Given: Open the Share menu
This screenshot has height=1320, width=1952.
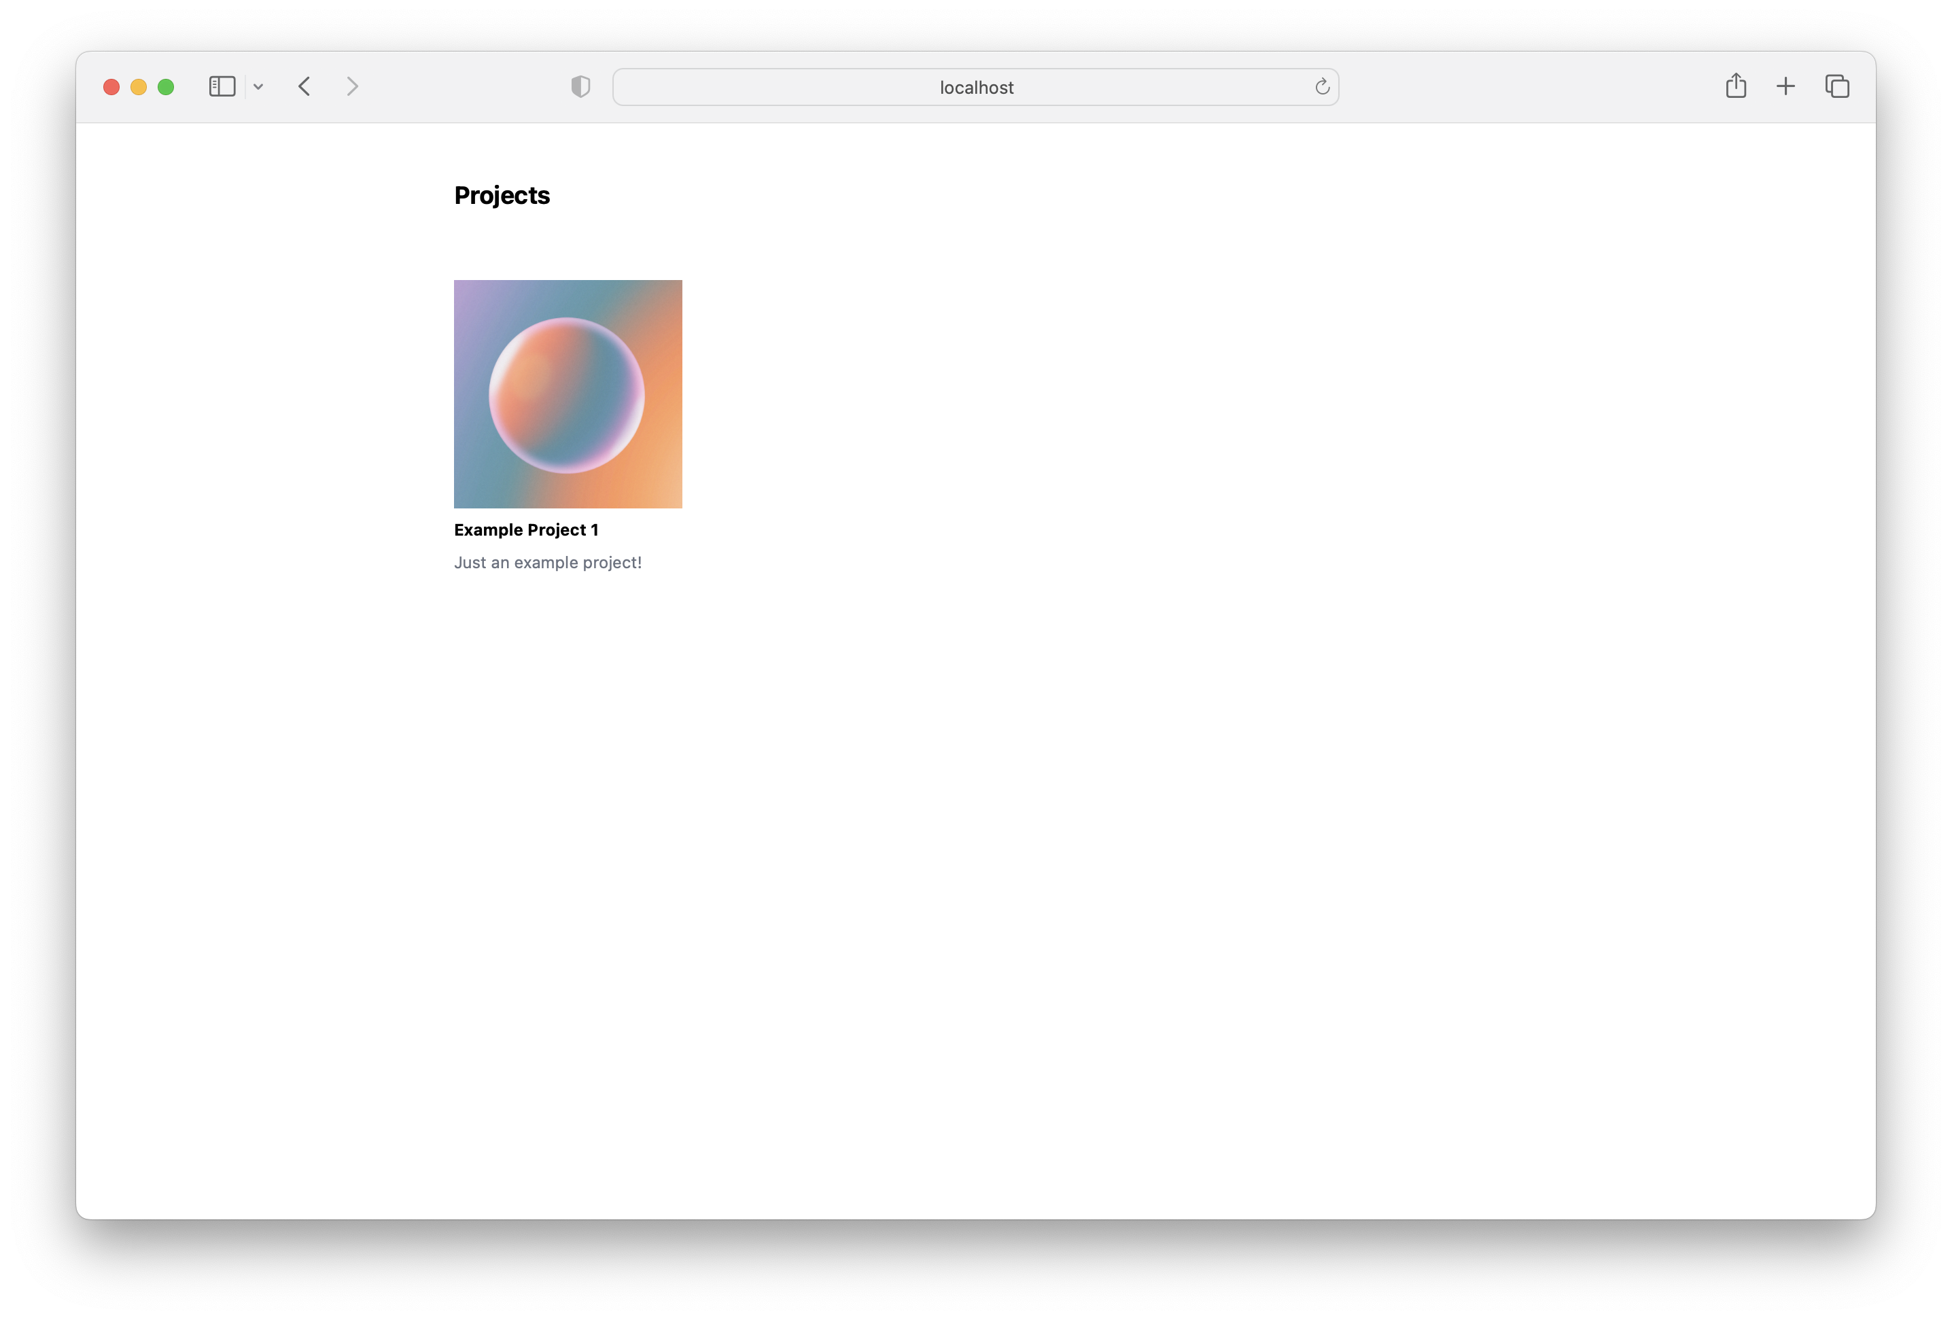Looking at the screenshot, I should (x=1736, y=86).
